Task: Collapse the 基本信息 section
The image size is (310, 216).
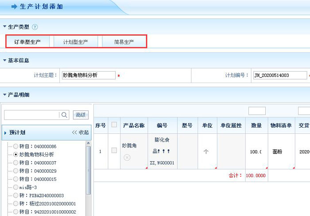Action: (x=4, y=60)
